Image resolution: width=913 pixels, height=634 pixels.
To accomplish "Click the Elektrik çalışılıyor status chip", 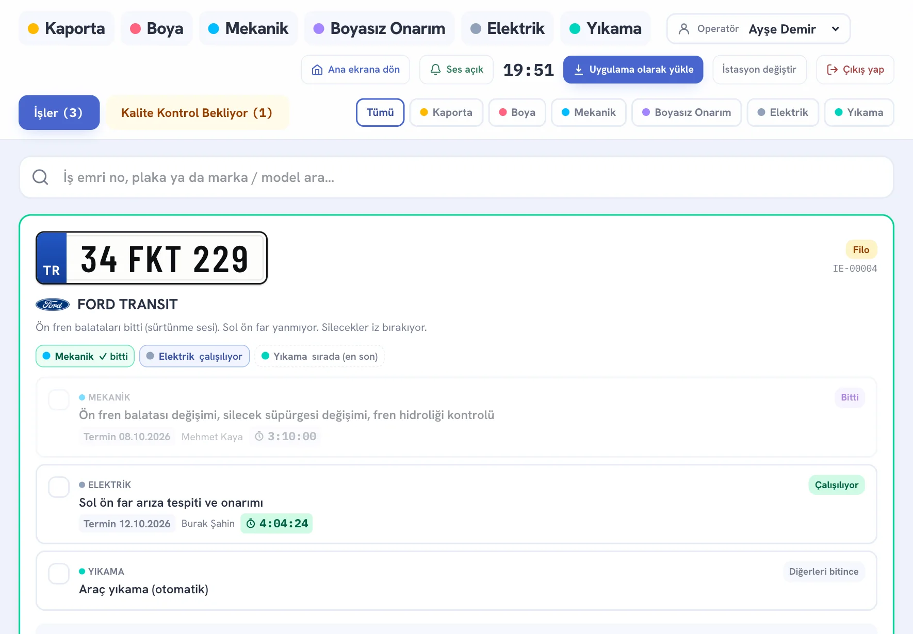I will tap(194, 356).
